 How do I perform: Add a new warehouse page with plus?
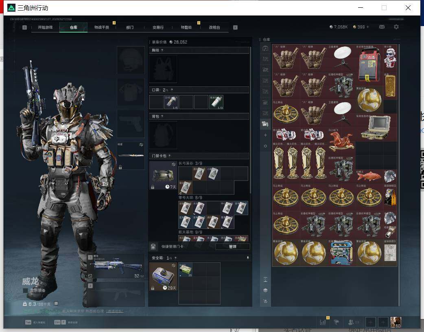(x=265, y=135)
